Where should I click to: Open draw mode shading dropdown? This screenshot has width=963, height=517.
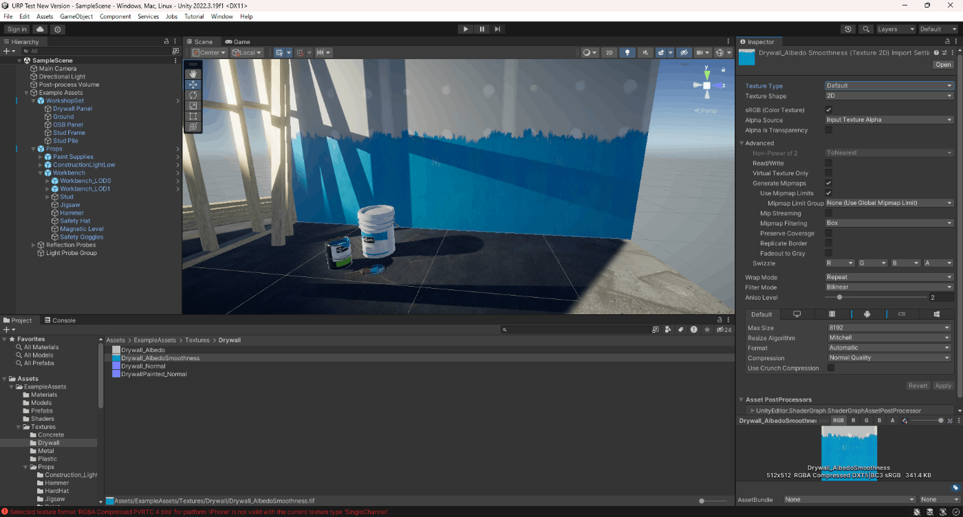(x=589, y=52)
